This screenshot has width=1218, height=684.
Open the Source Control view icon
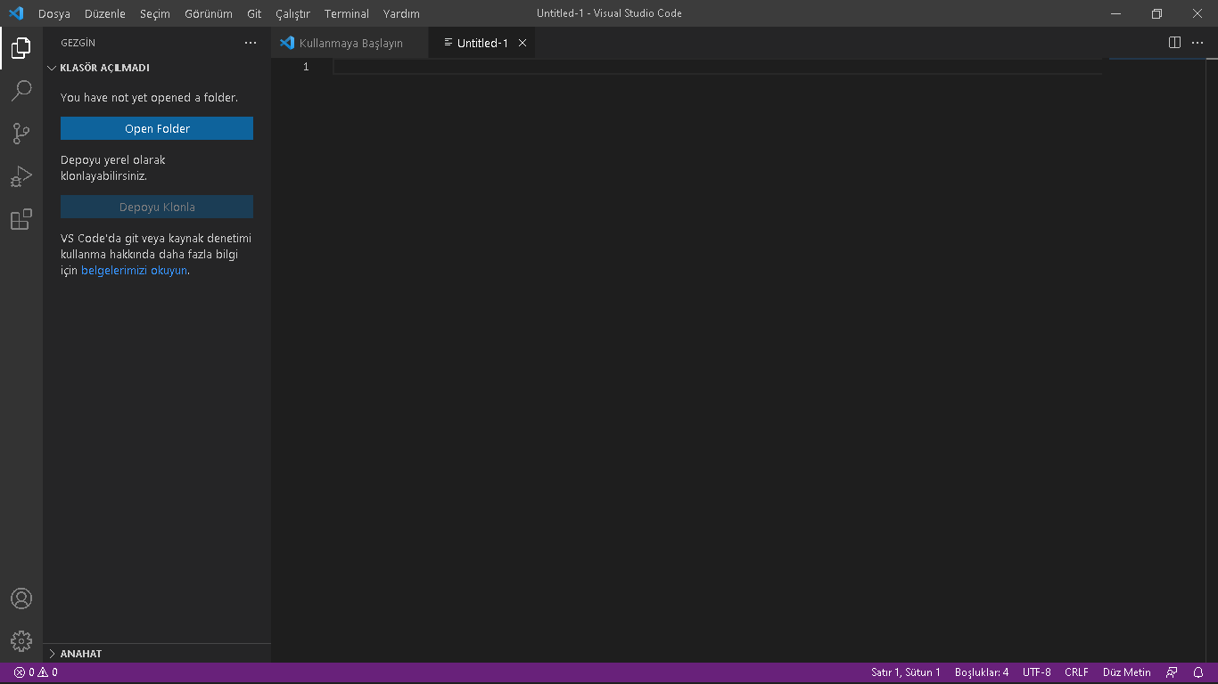click(21, 134)
